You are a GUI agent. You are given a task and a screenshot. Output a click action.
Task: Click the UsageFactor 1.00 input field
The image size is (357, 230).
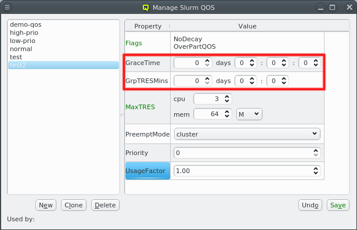247,171
